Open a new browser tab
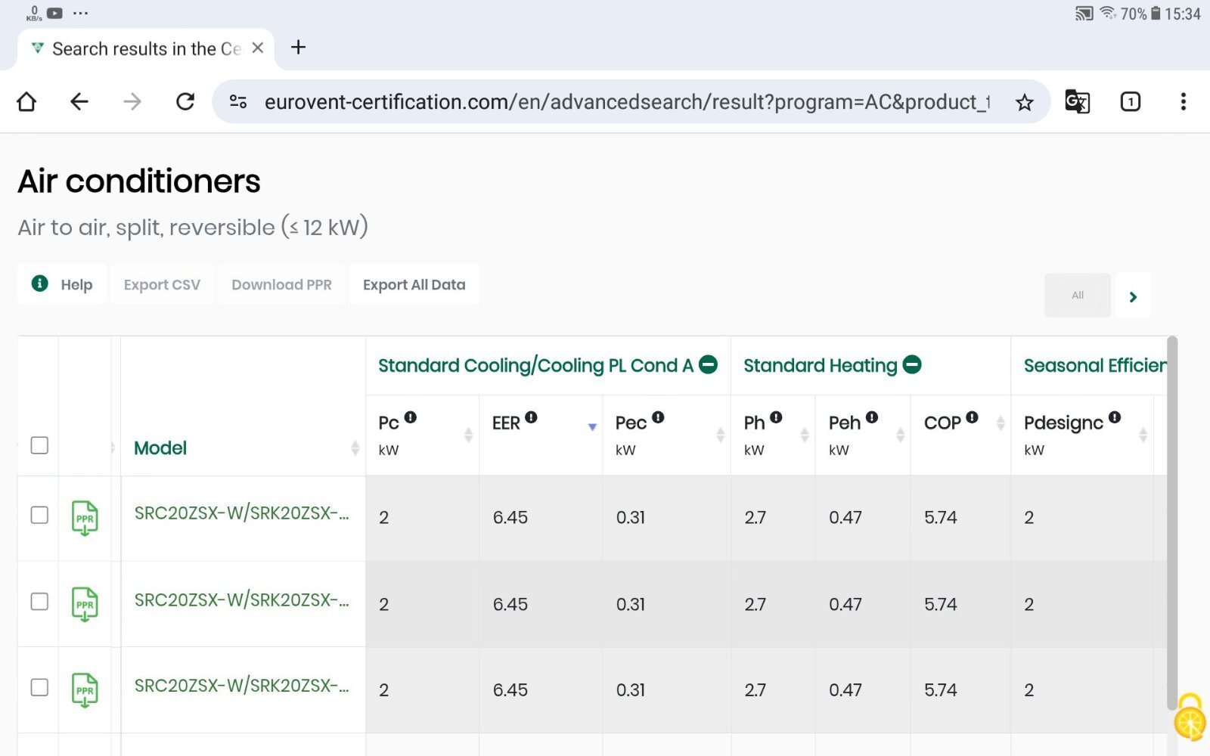Image resolution: width=1210 pixels, height=756 pixels. tap(299, 48)
